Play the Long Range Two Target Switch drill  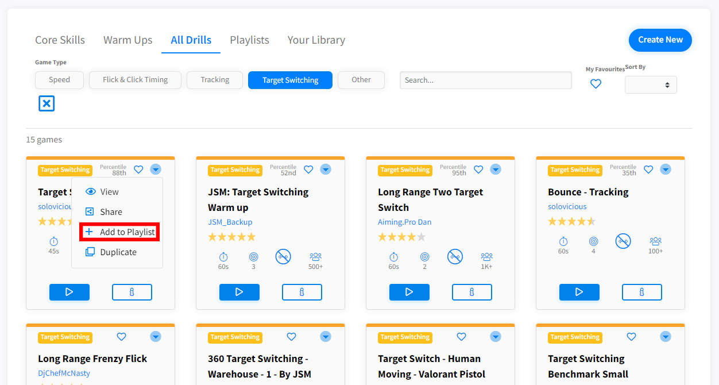pos(409,292)
